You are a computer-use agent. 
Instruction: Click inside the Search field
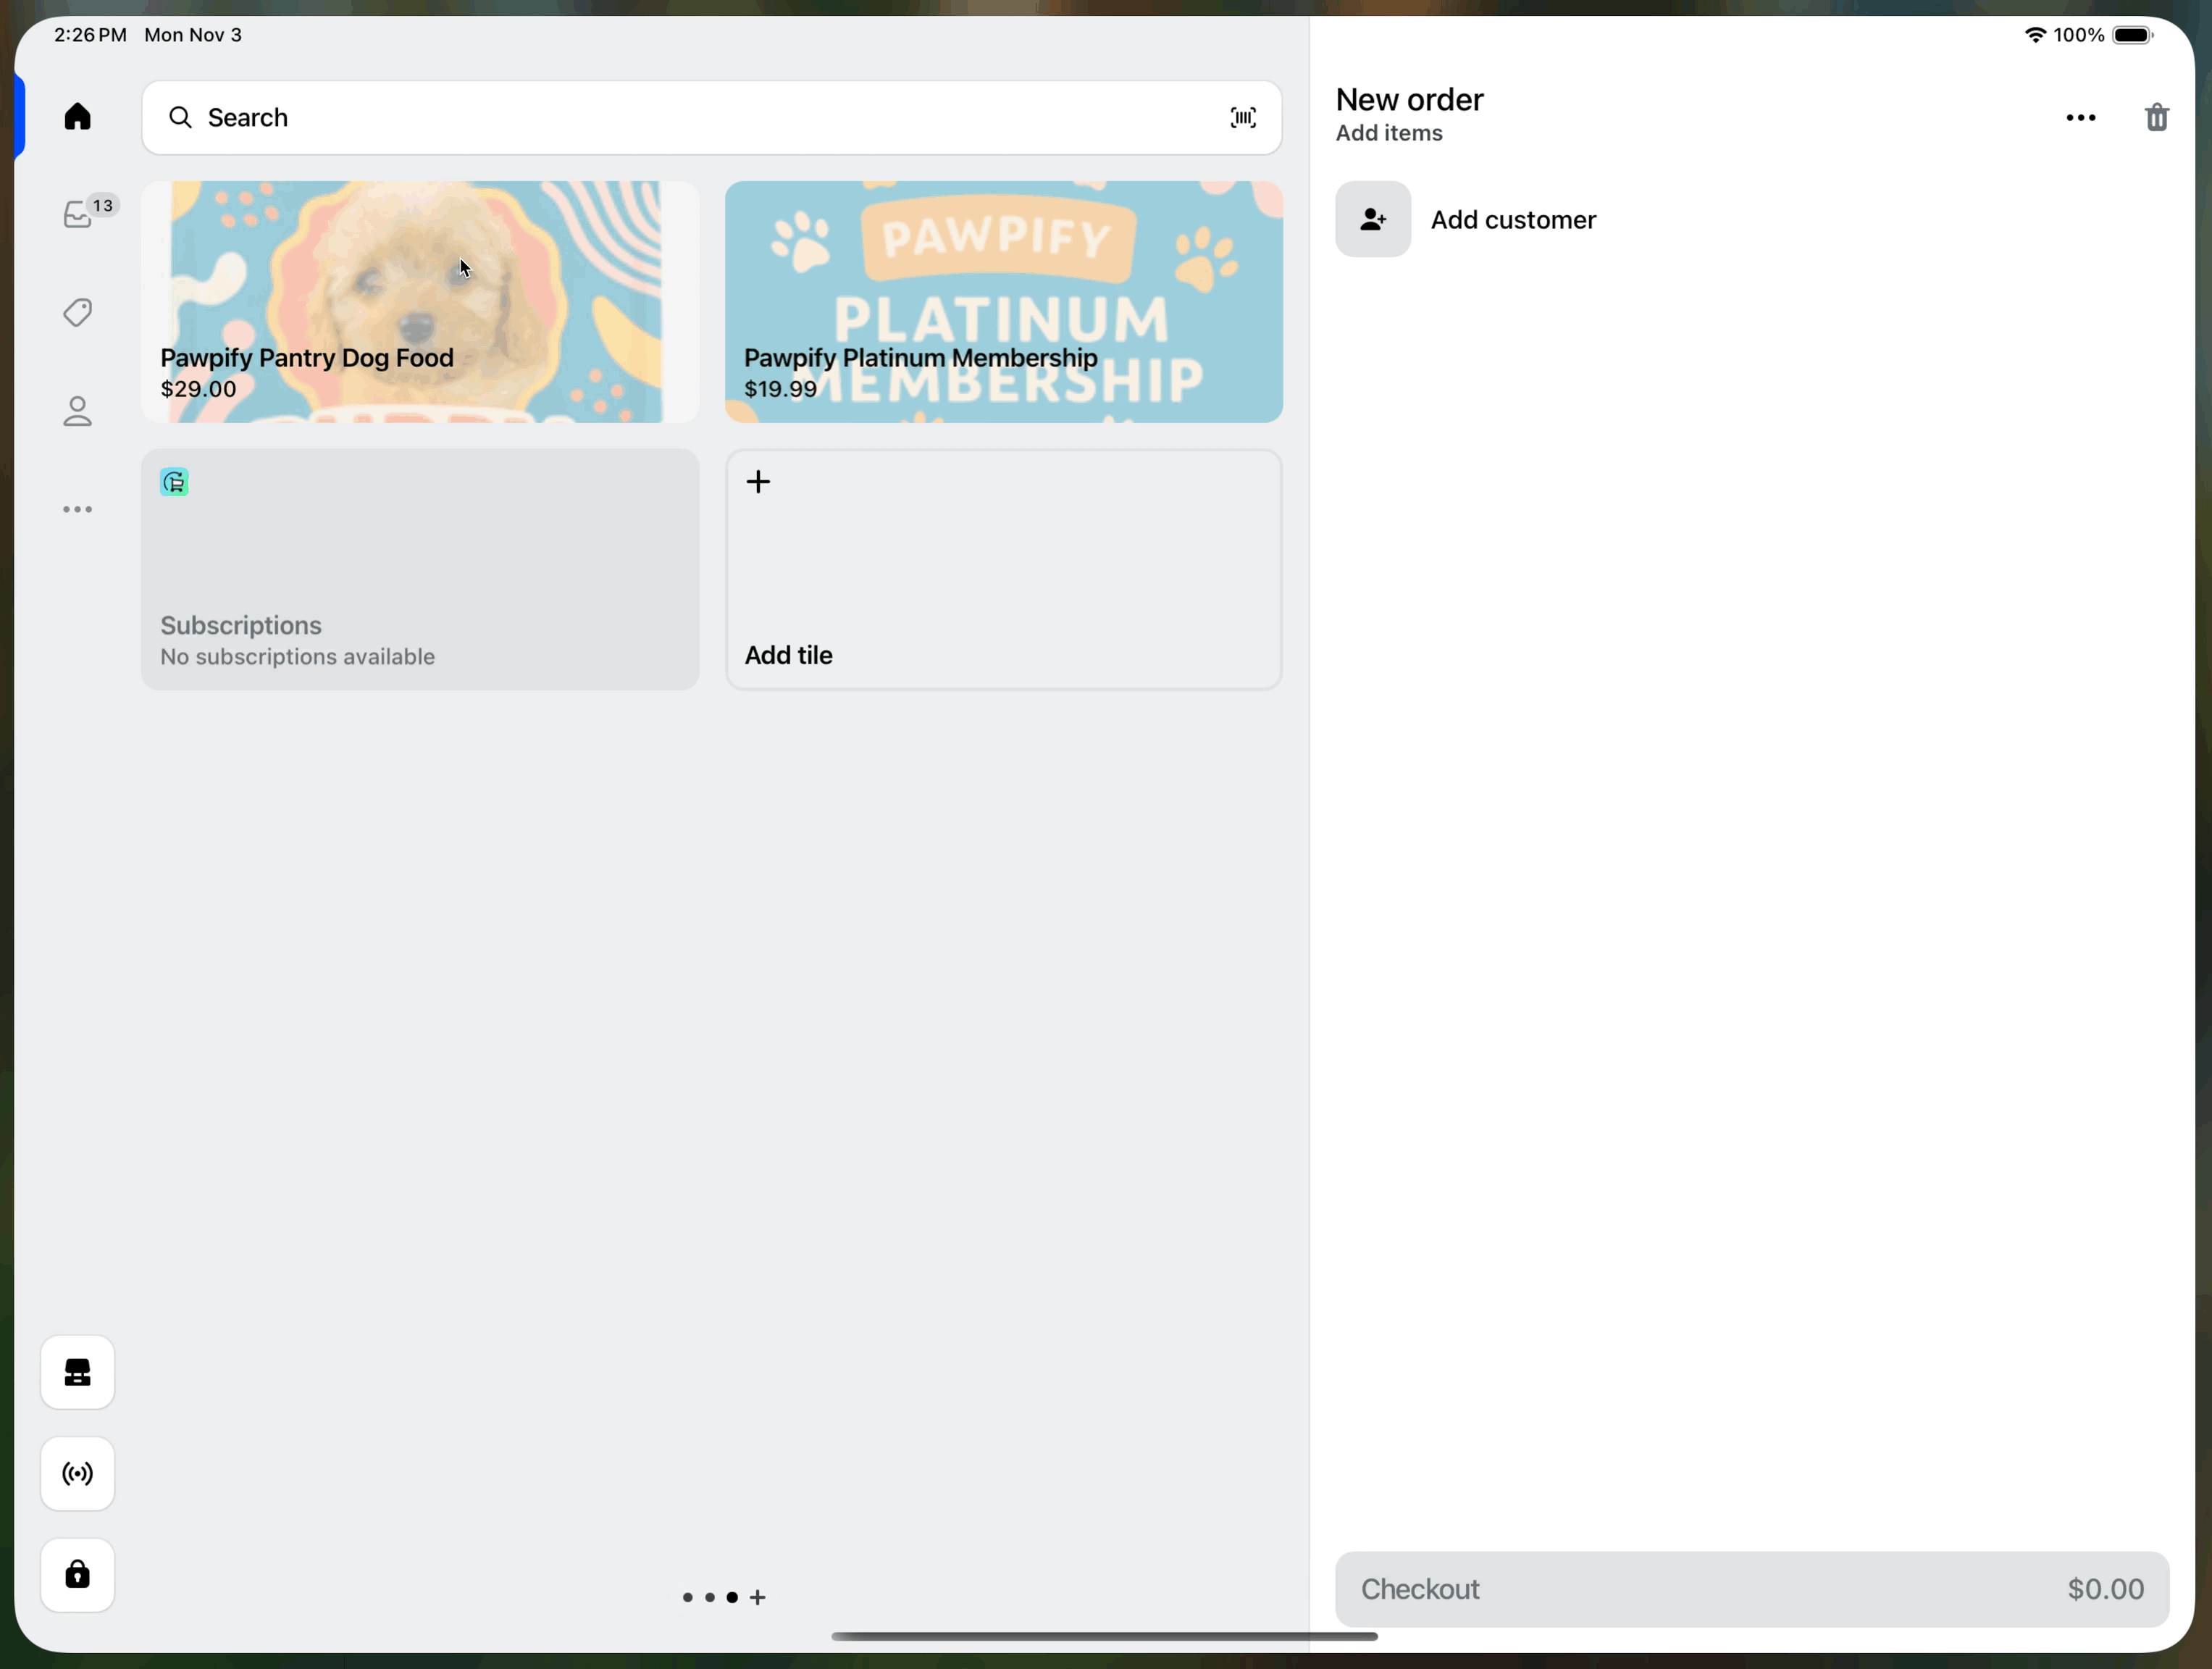point(600,117)
